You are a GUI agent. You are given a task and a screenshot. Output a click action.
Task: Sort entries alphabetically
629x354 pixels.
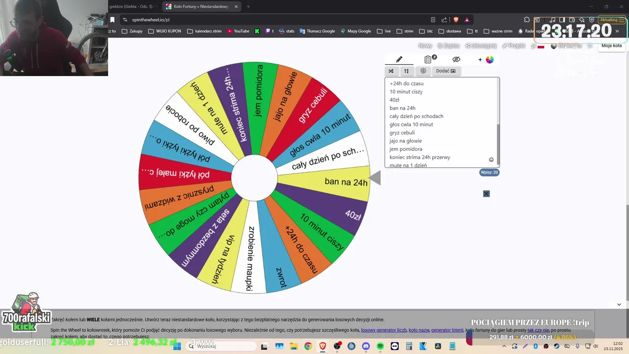click(x=406, y=71)
